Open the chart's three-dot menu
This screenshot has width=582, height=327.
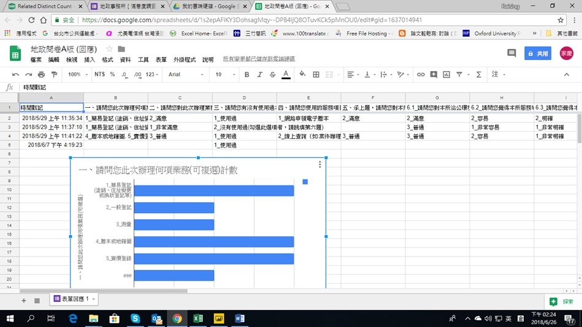click(x=320, y=164)
